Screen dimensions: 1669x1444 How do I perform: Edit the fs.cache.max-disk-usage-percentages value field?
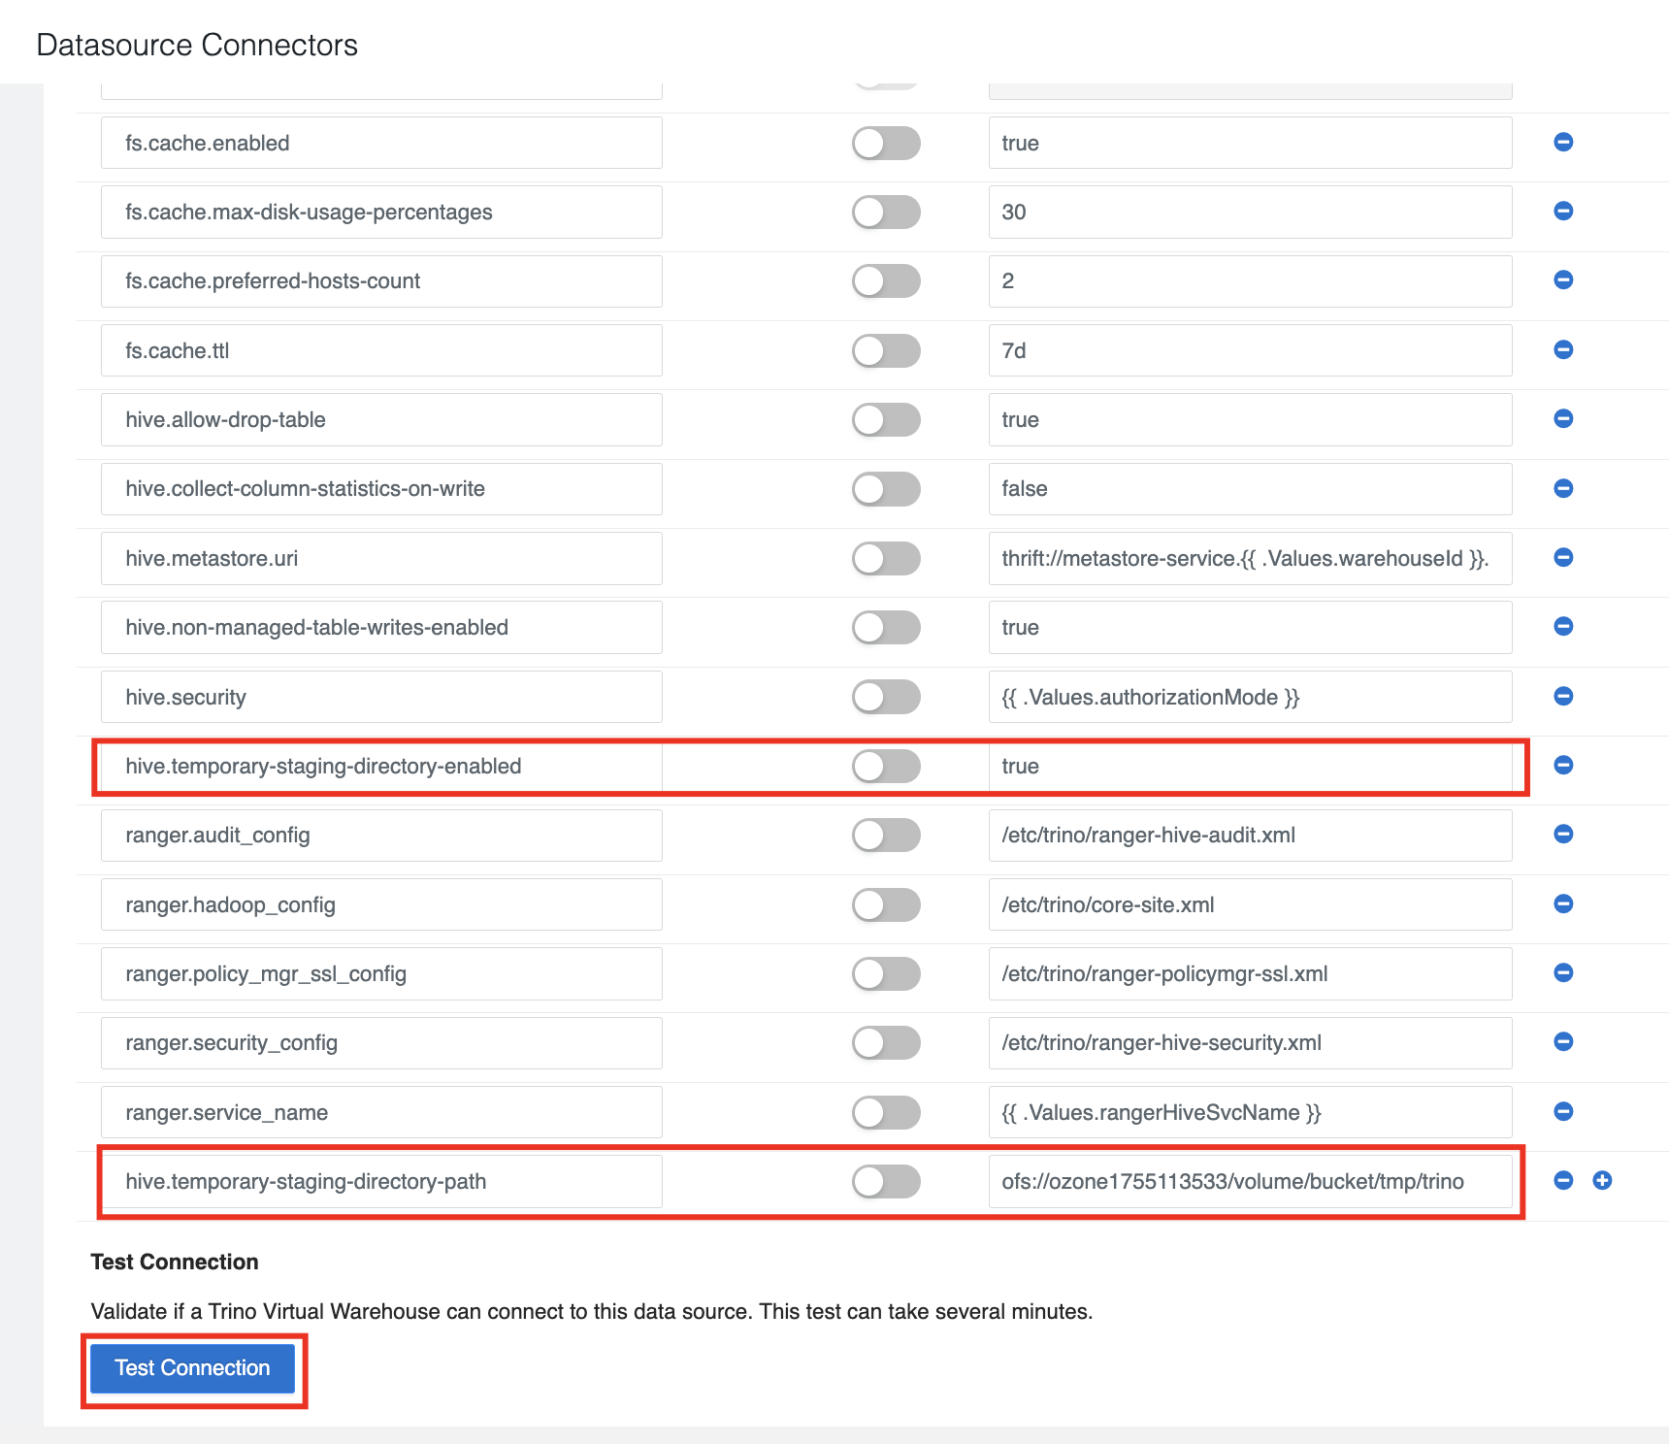(x=1250, y=213)
